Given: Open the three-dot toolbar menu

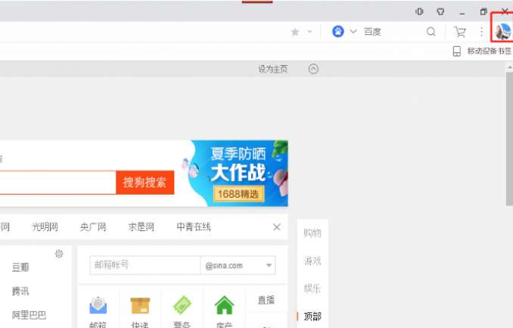Looking at the screenshot, I should tap(481, 32).
